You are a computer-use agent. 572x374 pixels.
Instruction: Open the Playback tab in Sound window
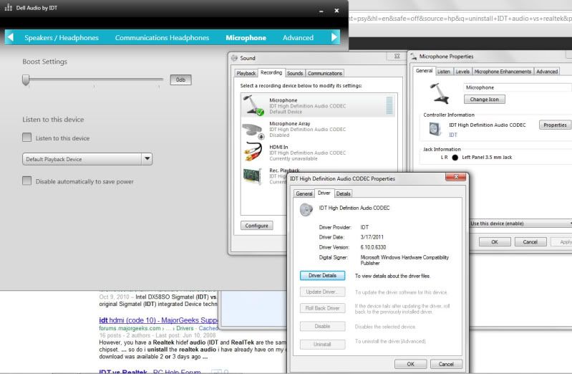[246, 73]
